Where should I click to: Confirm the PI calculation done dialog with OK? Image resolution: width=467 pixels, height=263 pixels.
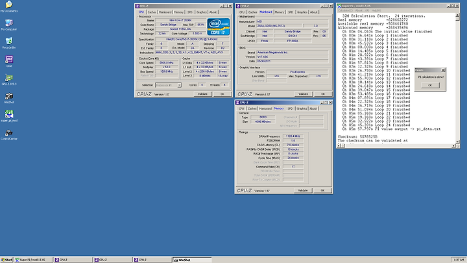tap(430, 85)
